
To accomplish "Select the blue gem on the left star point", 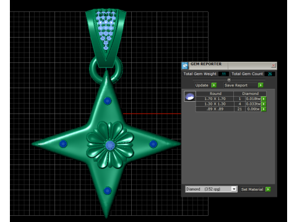I will 63,144.
